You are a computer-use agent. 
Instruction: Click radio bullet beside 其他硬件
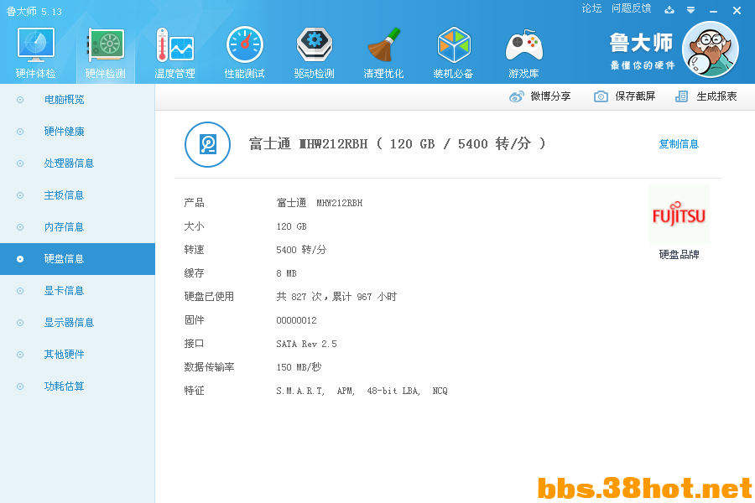(x=20, y=355)
